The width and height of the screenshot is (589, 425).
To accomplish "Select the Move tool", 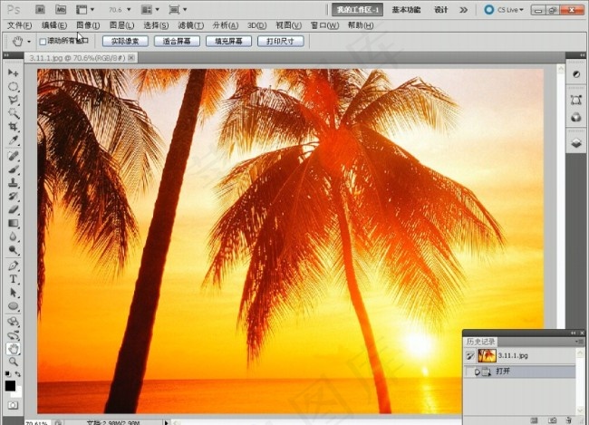I will [x=14, y=72].
